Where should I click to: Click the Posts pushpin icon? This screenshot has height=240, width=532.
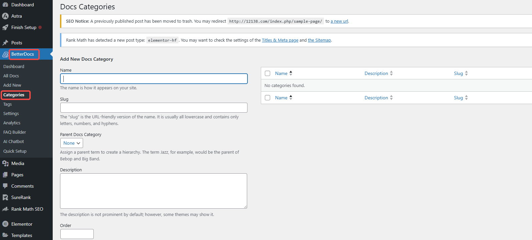point(5,43)
